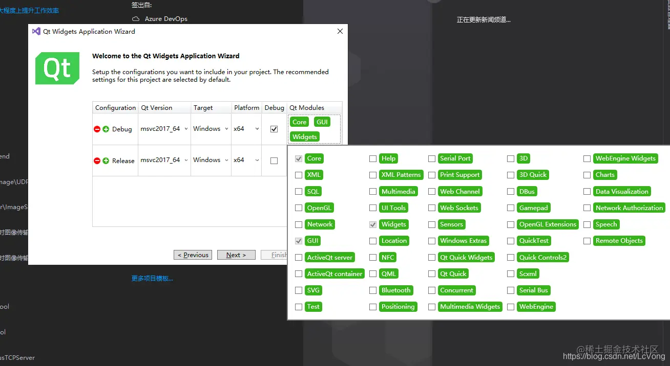Click the Finish button

(274, 255)
